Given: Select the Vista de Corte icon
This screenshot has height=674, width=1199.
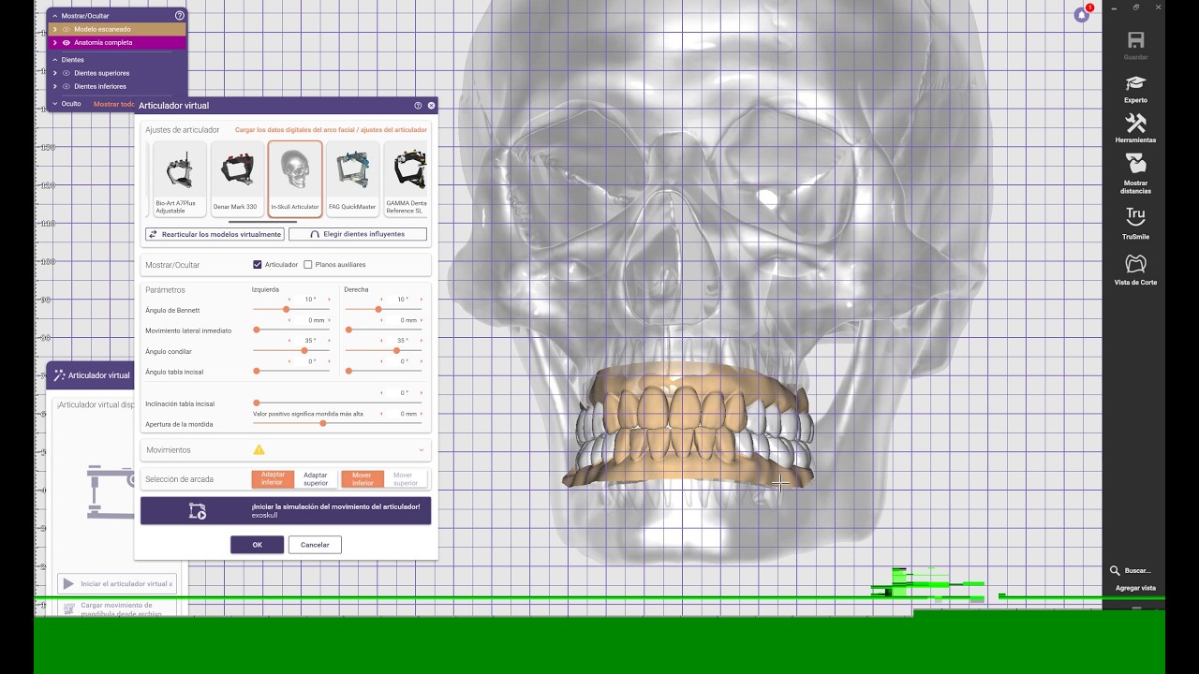Looking at the screenshot, I should point(1135,263).
